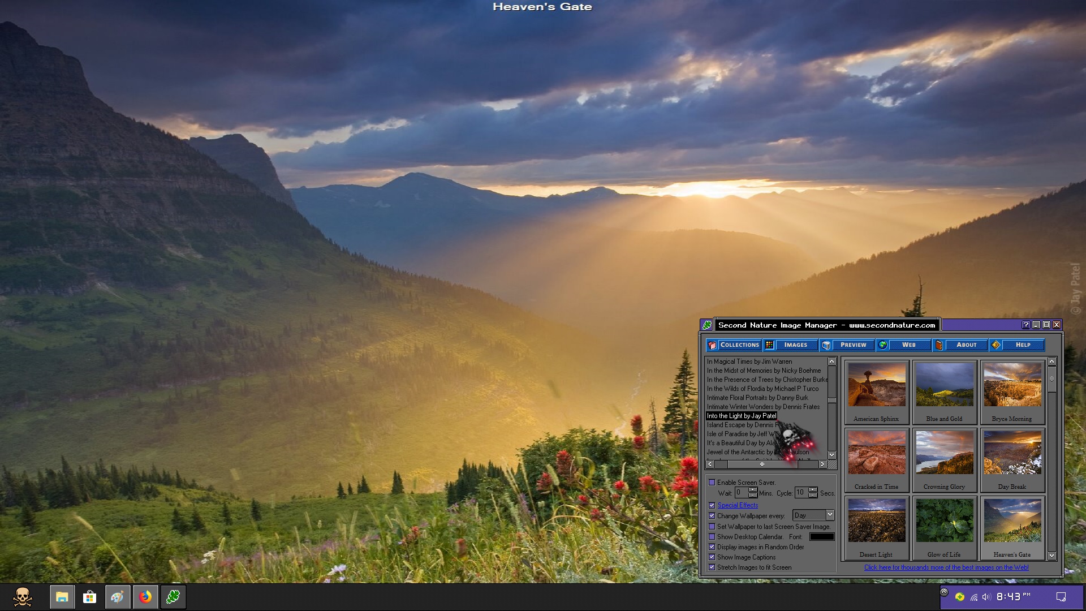Increase the Cycle seconds spinner
Viewport: 1086px width, 611px height.
point(813,490)
